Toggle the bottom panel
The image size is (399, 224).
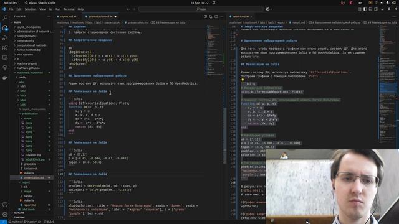click(x=370, y=9)
